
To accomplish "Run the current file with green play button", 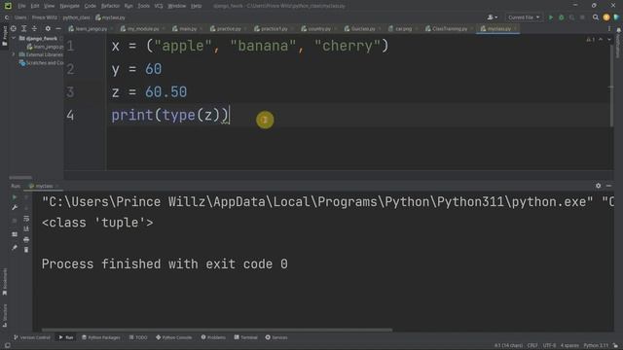I will (551, 17).
